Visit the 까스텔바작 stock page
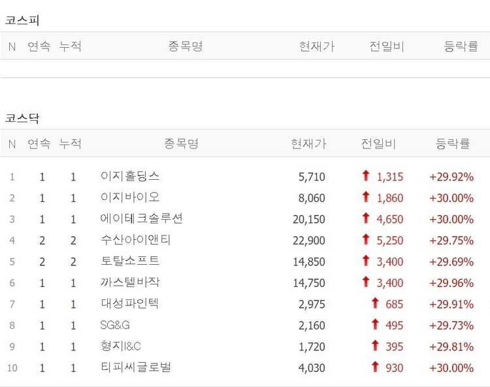 [130, 282]
